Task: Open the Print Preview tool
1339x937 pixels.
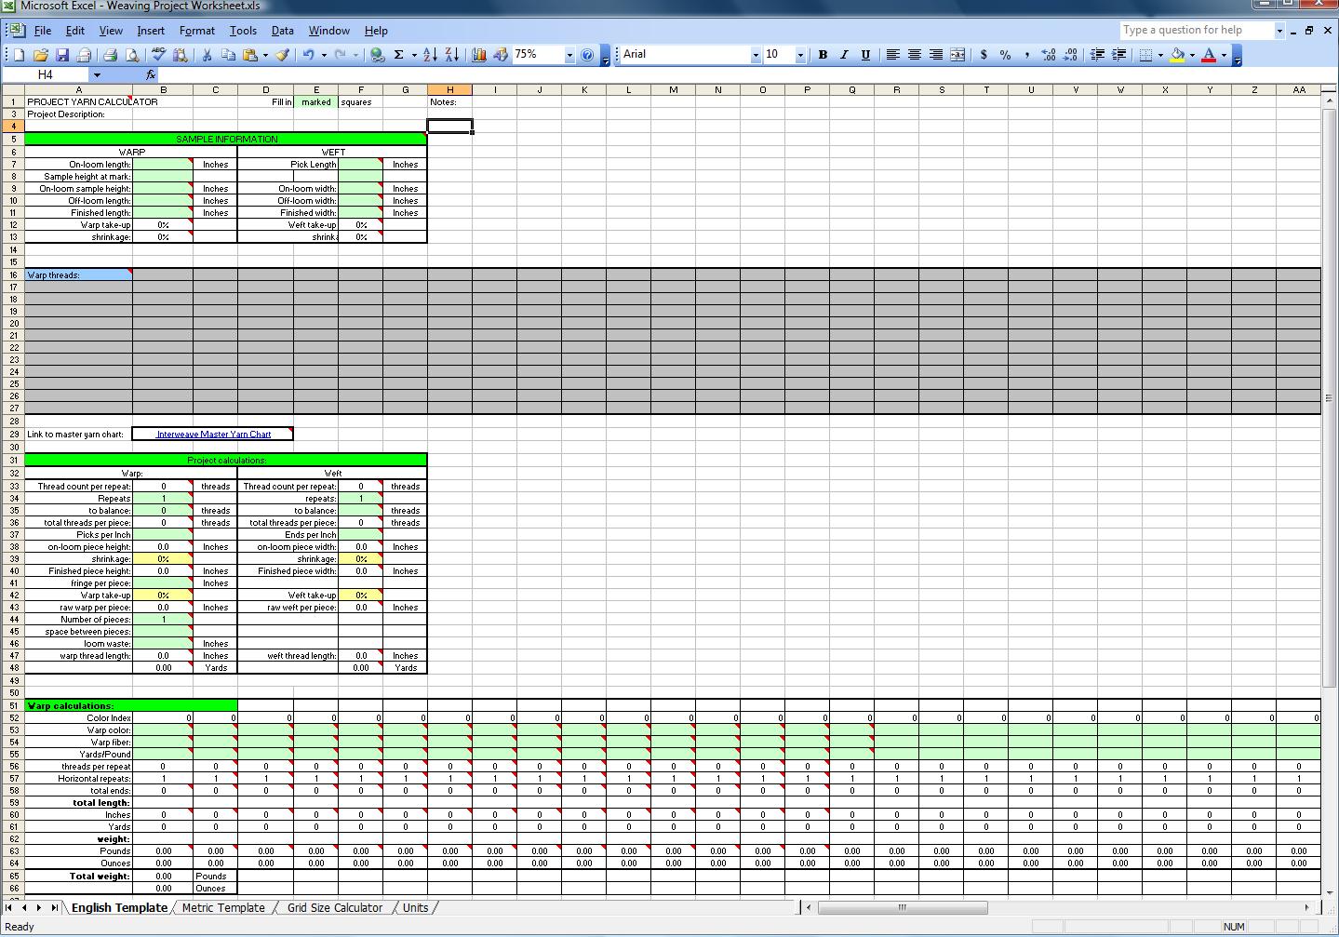Action: click(x=132, y=55)
